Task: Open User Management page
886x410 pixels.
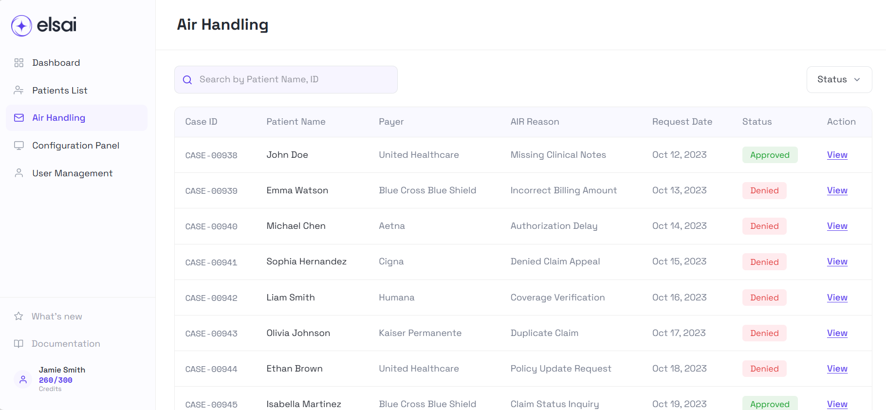Action: coord(76,173)
